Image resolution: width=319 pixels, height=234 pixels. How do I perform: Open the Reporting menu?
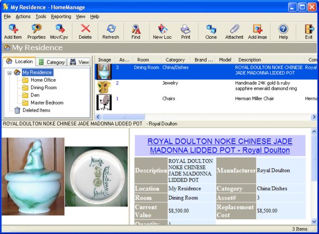[61, 17]
